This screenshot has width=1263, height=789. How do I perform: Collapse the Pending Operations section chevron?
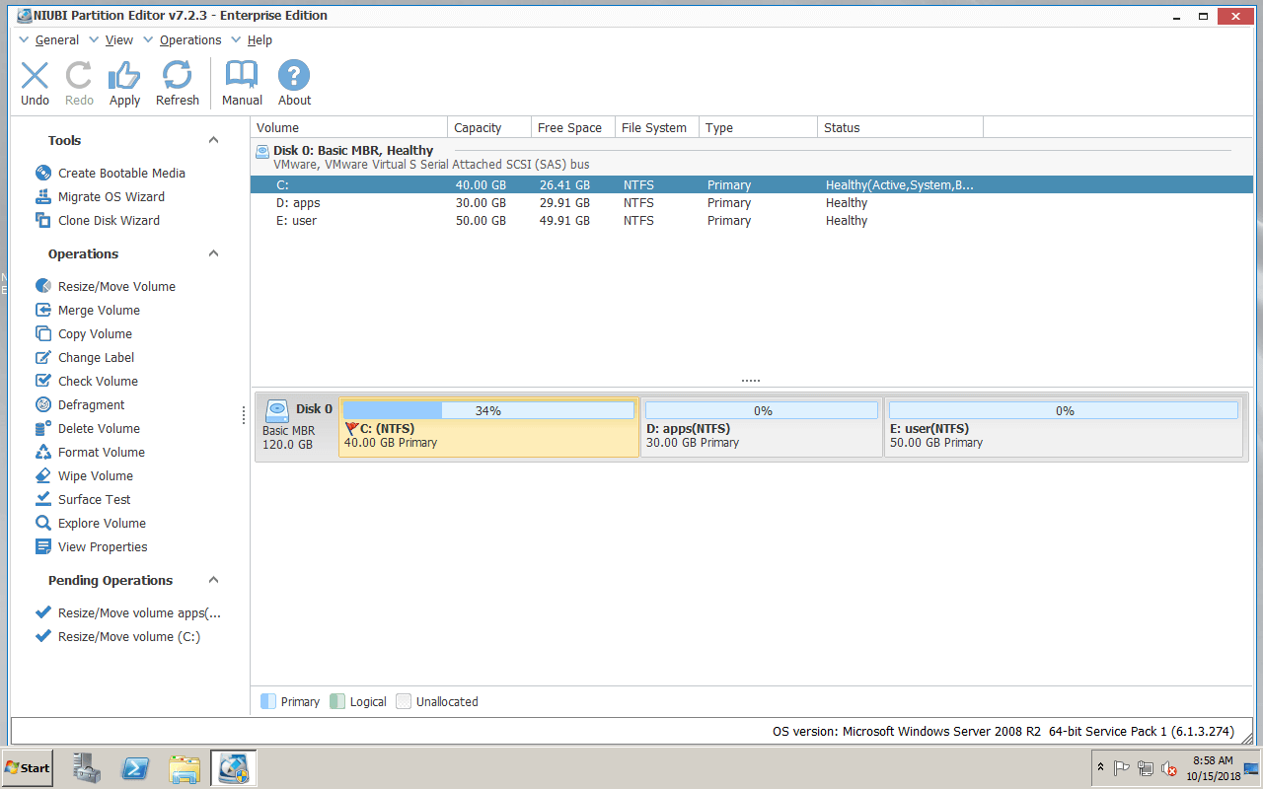click(213, 580)
